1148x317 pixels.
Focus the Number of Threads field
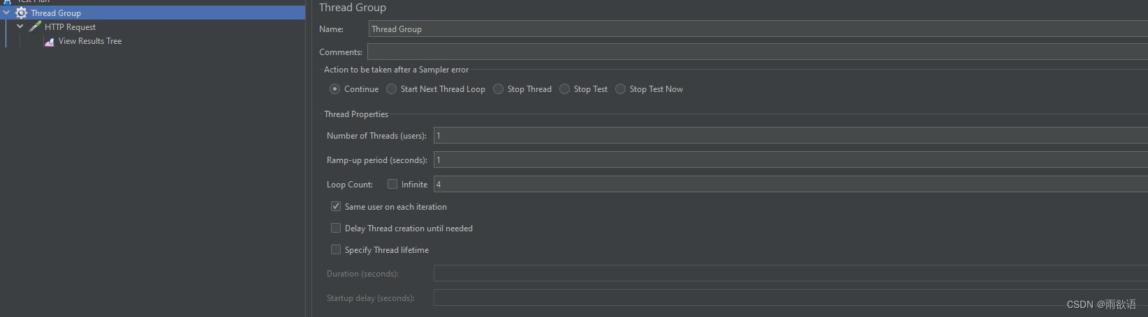click(x=790, y=136)
